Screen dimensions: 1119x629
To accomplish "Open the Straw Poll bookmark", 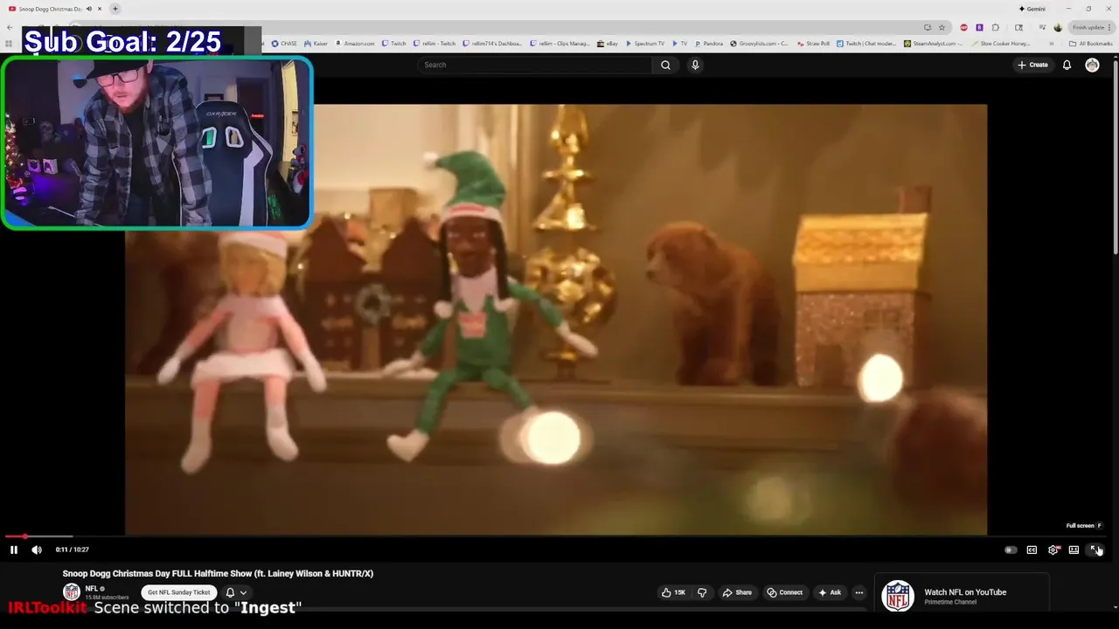I will (x=813, y=43).
